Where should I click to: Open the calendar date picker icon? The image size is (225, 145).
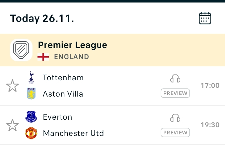(x=205, y=18)
